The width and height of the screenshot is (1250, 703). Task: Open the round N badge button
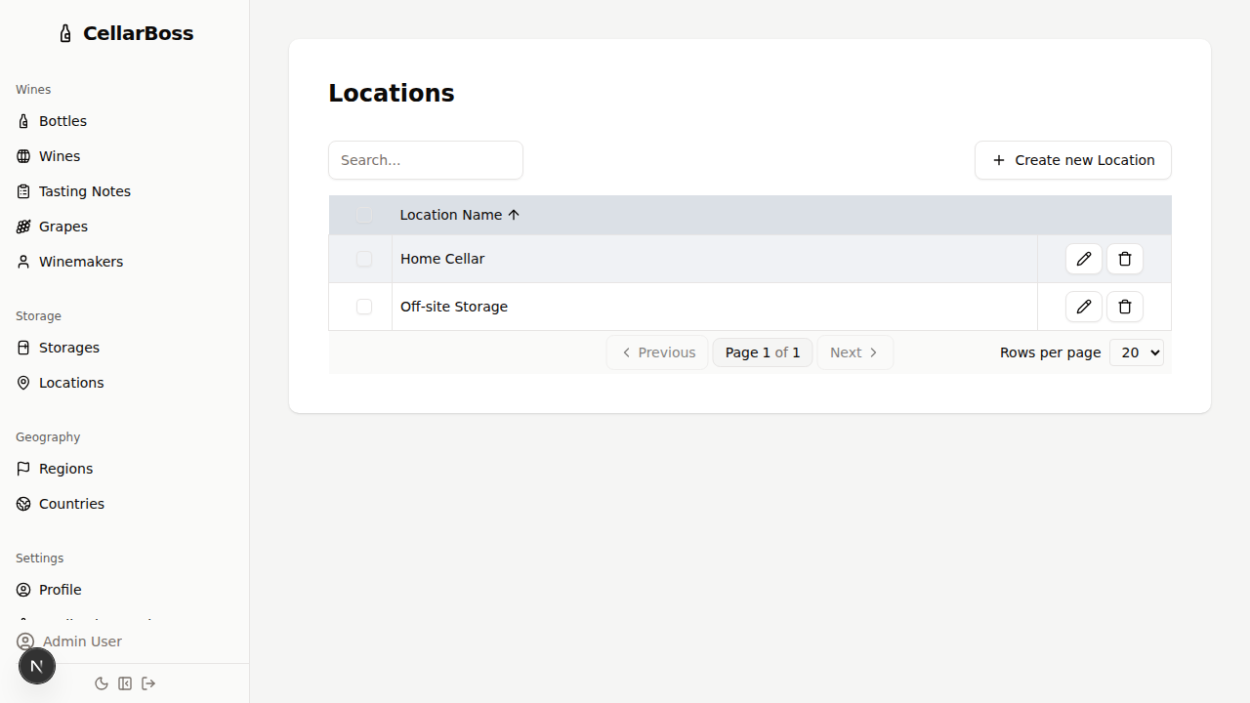37,666
